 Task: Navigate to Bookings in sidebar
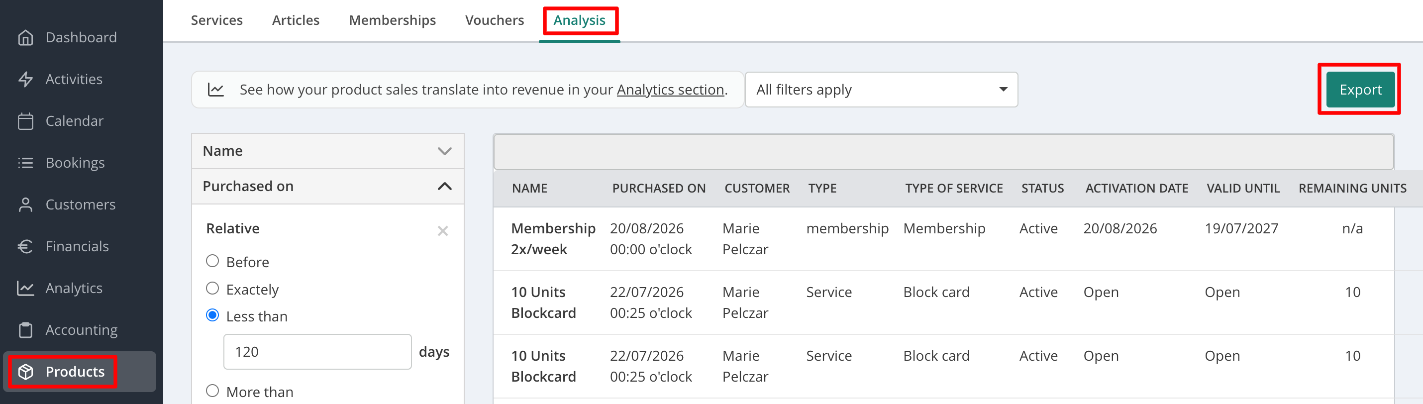point(75,163)
